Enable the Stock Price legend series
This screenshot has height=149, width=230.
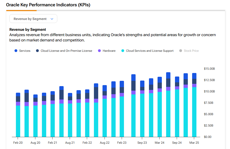pyautogui.click(x=189, y=51)
